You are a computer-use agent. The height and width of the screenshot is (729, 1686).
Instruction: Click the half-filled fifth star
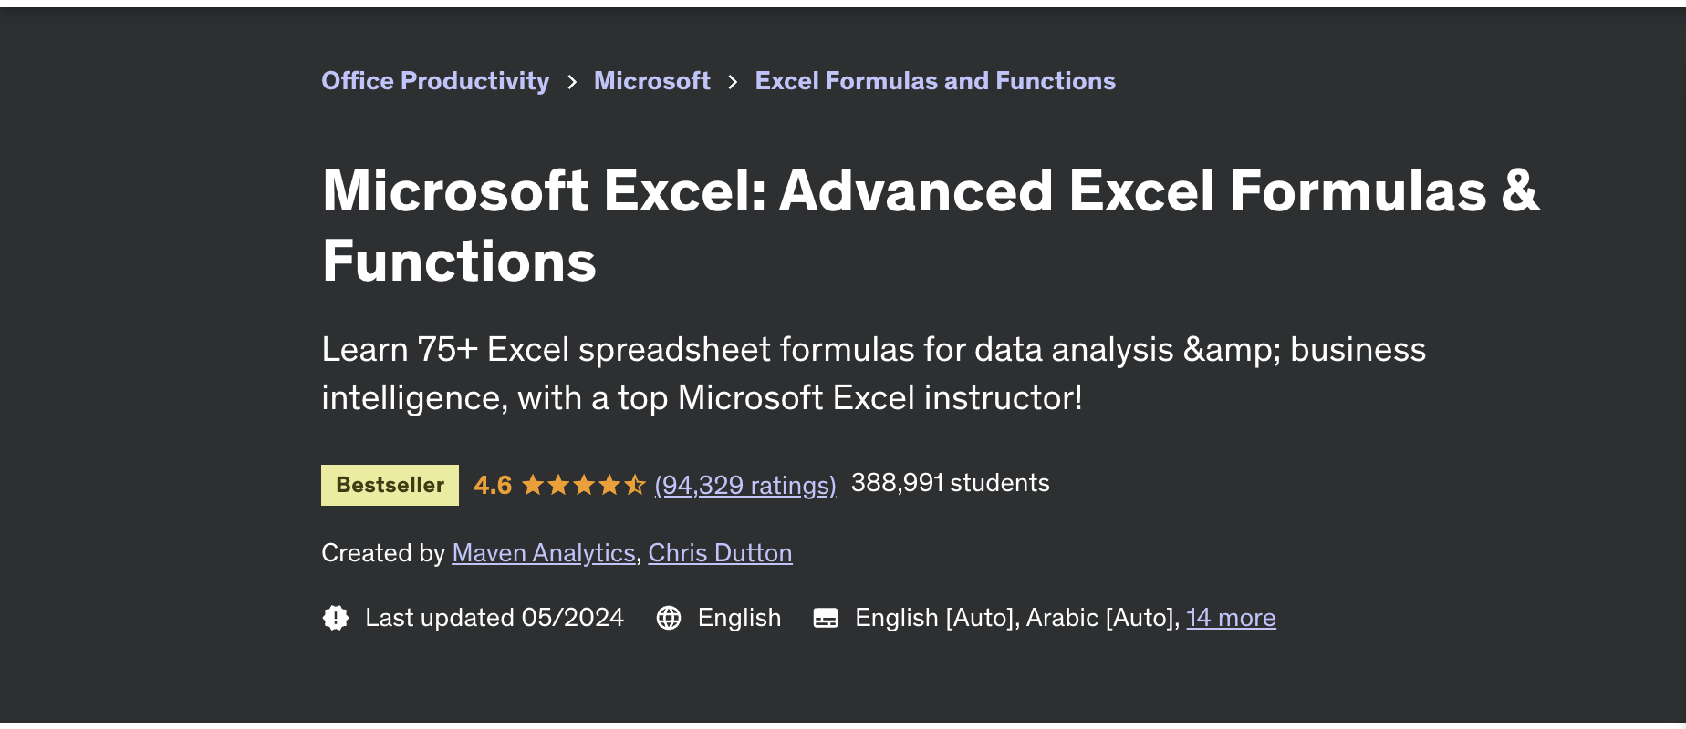click(x=636, y=484)
